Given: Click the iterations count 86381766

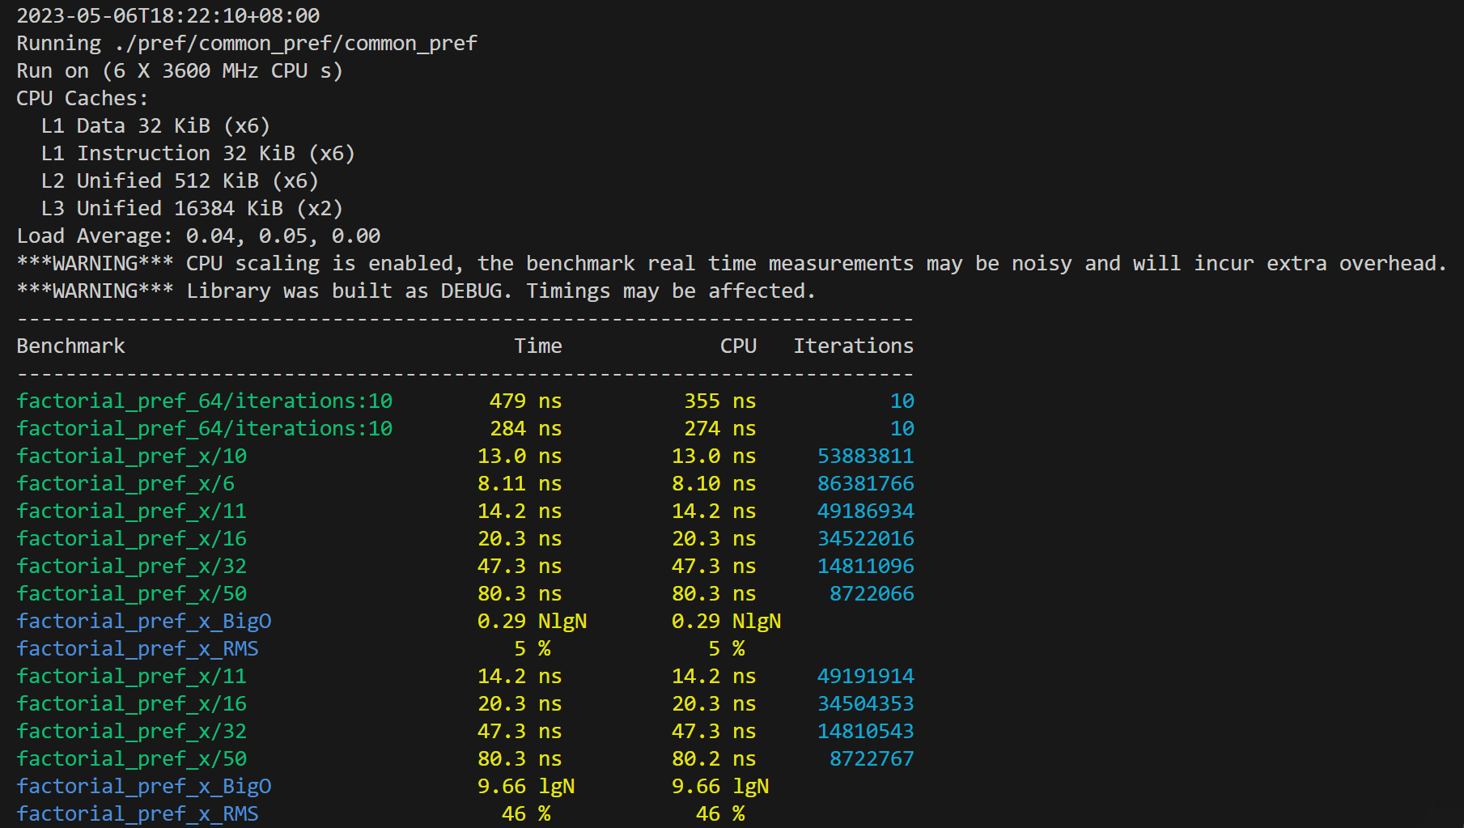Looking at the screenshot, I should click(866, 483).
